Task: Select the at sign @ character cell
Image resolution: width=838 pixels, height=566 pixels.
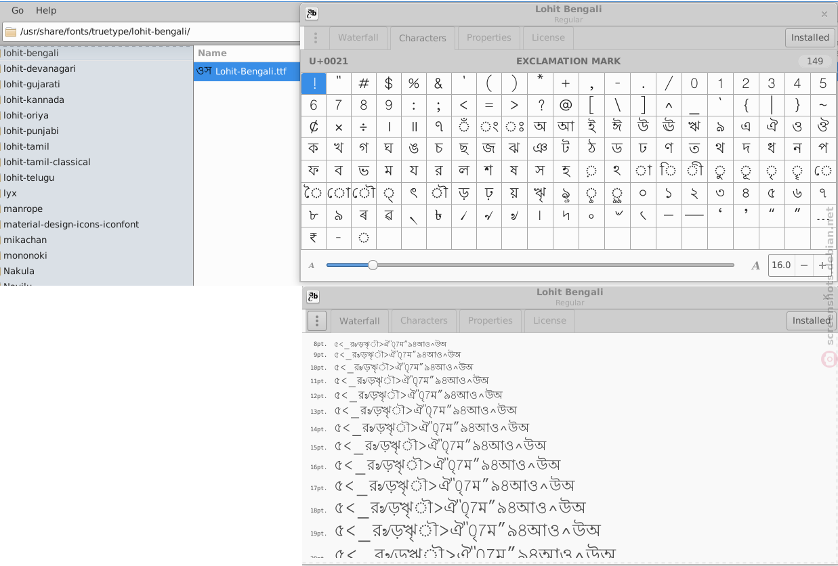Action: 566,105
